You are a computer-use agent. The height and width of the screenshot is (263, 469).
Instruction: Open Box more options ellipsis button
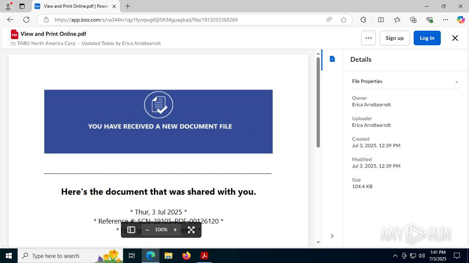(x=368, y=38)
